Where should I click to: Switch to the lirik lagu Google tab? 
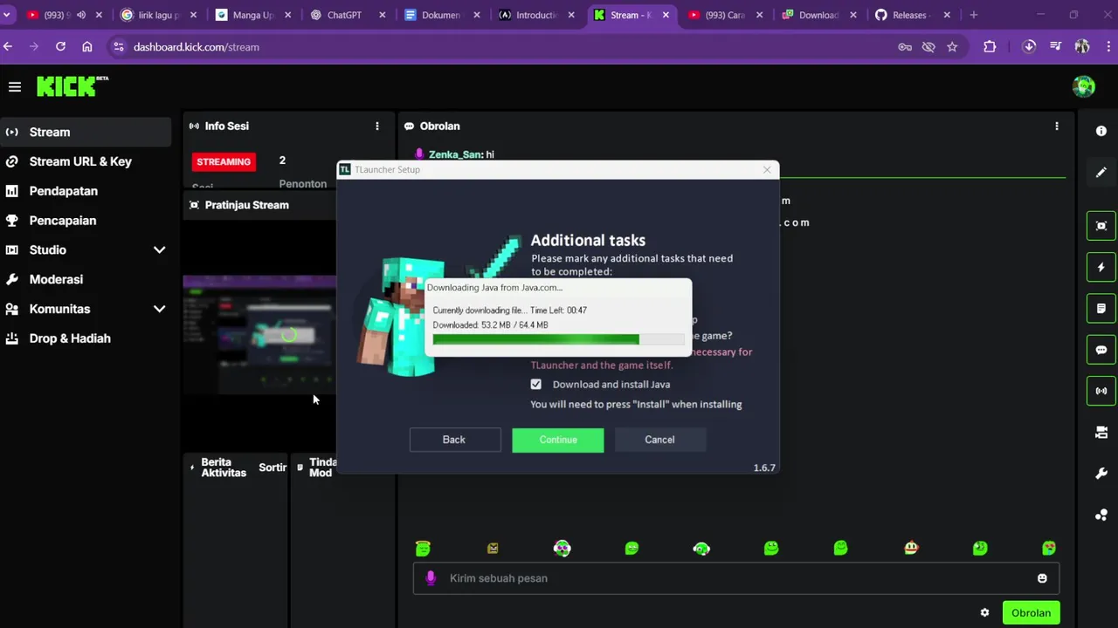tap(158, 15)
